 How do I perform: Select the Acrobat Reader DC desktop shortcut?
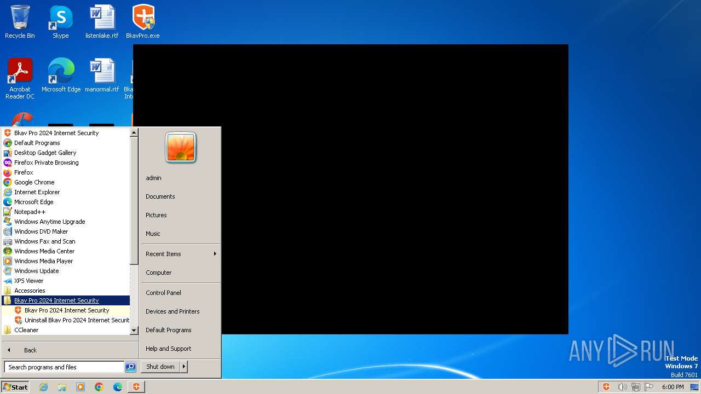click(20, 79)
